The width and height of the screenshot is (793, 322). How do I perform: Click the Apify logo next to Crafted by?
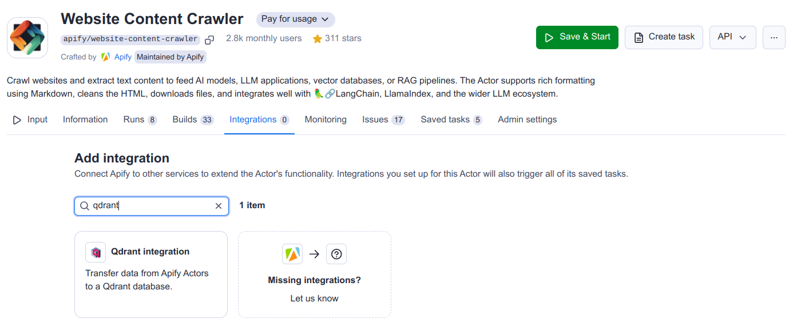click(105, 57)
